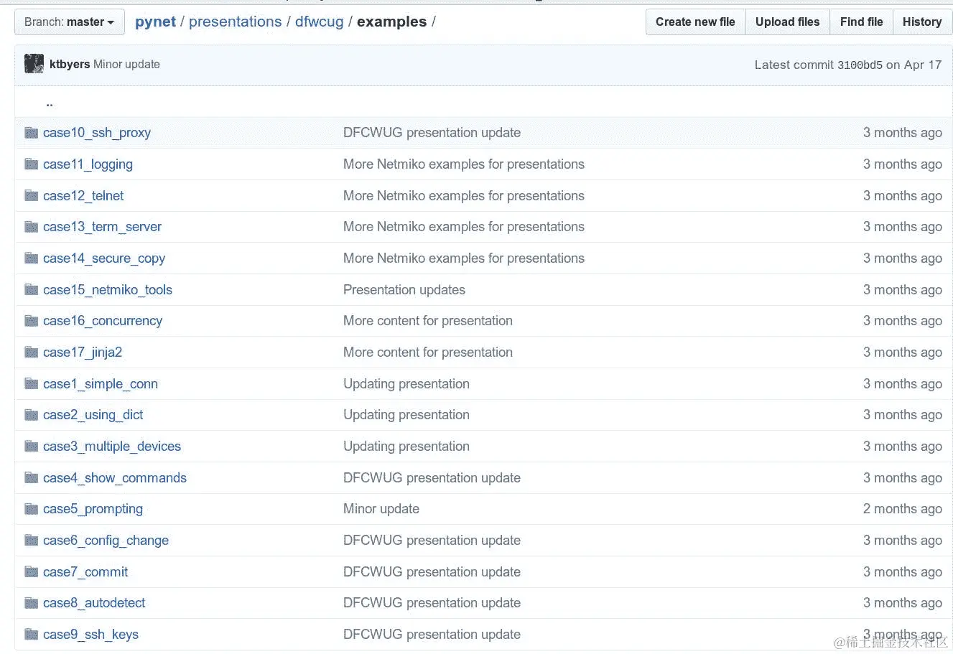This screenshot has width=953, height=654.
Task: Click folder icon beside case7_commit
Action: pos(31,571)
